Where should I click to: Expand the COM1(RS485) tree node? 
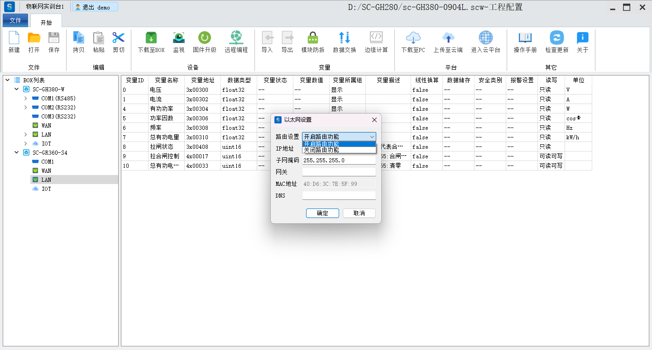[x=26, y=99]
